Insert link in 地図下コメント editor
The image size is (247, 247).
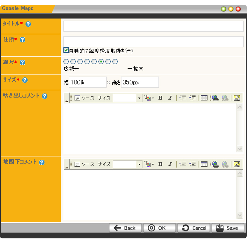point(215,164)
